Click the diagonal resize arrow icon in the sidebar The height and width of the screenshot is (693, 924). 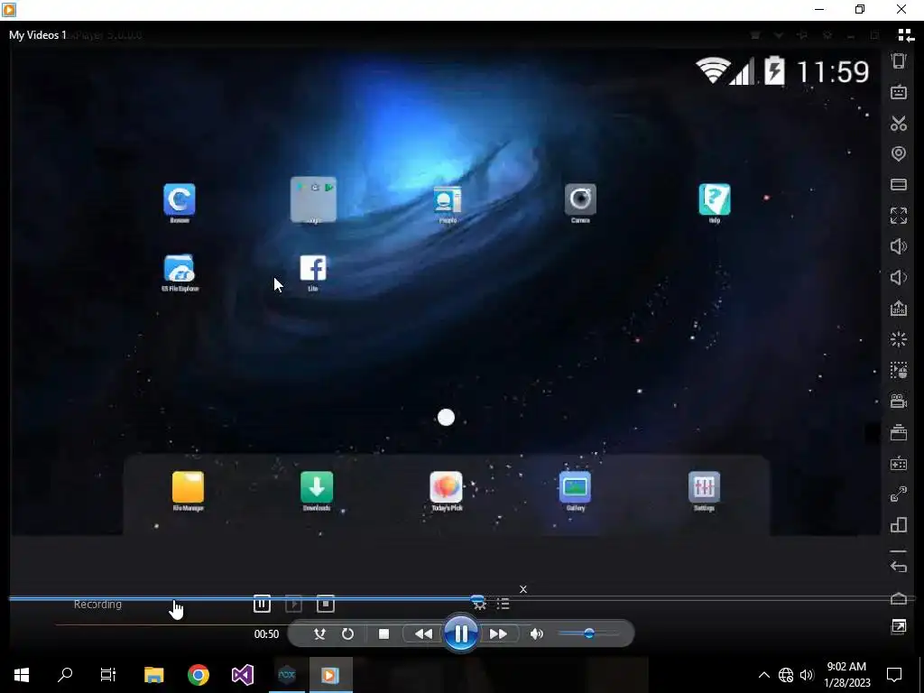[898, 494]
